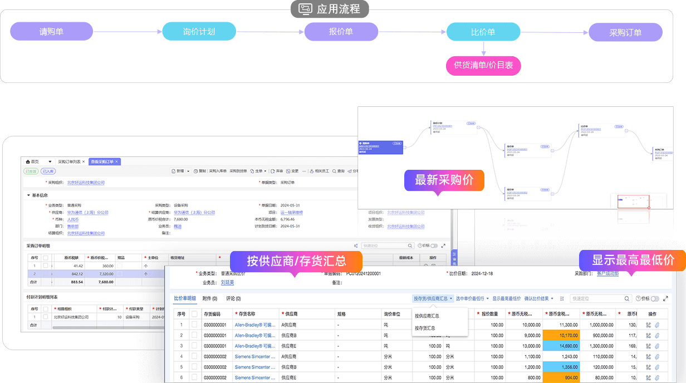The height and width of the screenshot is (383, 686).
Task: Click the 显示最高最低价 button
Action: click(x=506, y=298)
